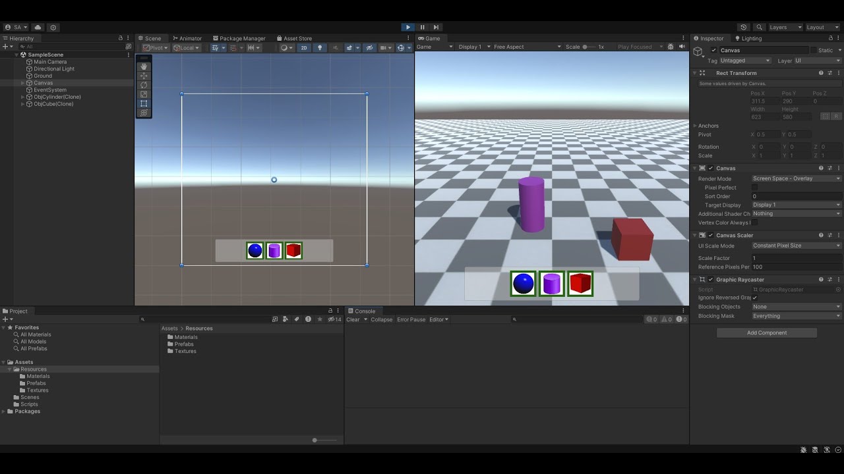Enable the Pixel Perfect checkbox
844x474 pixels.
754,188
